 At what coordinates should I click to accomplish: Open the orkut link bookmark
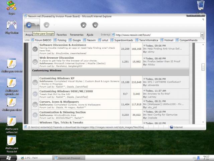click(103, 40)
